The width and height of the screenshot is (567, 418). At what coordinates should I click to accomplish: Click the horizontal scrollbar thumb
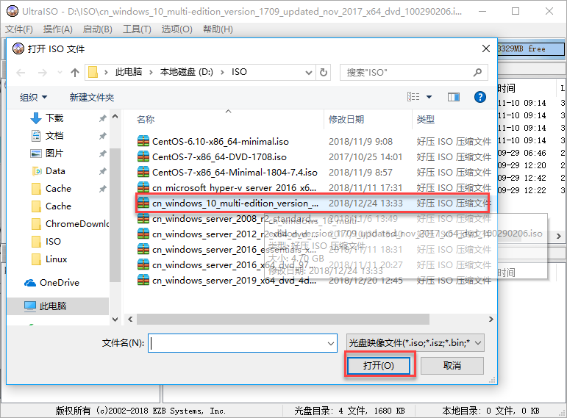(283, 320)
